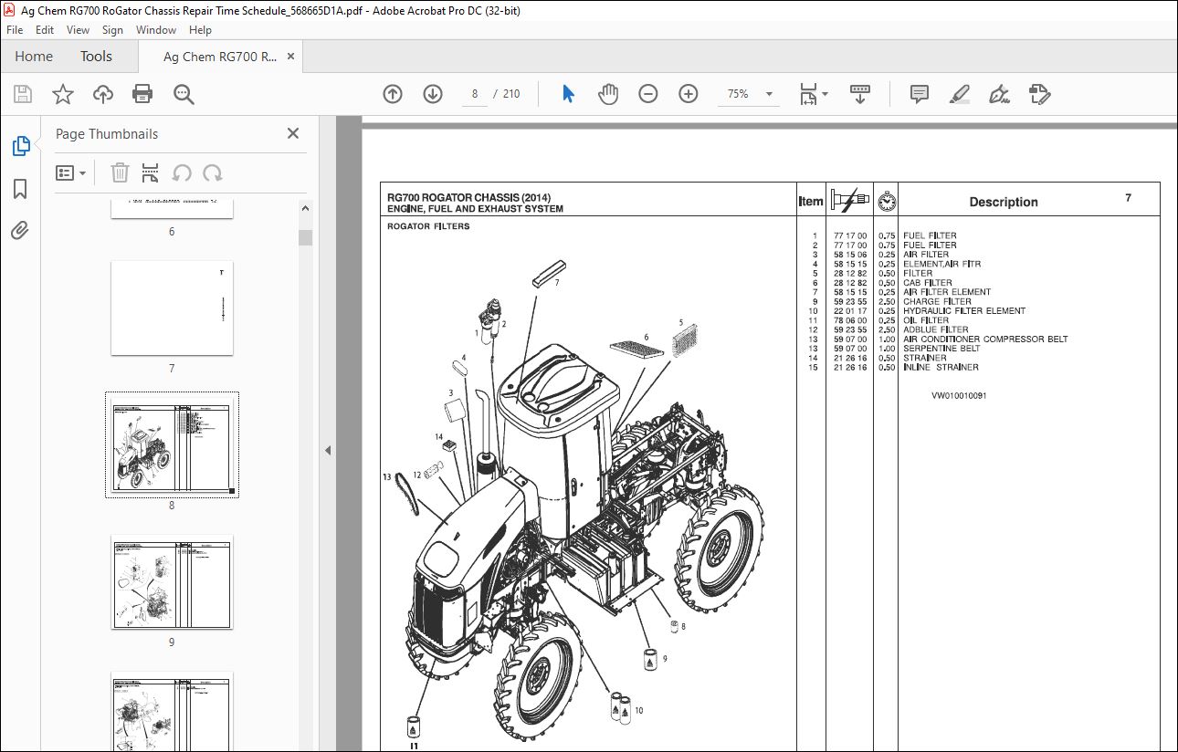Screen dimensions: 1178x752
Task: Select the highlight text tool
Action: 959,94
